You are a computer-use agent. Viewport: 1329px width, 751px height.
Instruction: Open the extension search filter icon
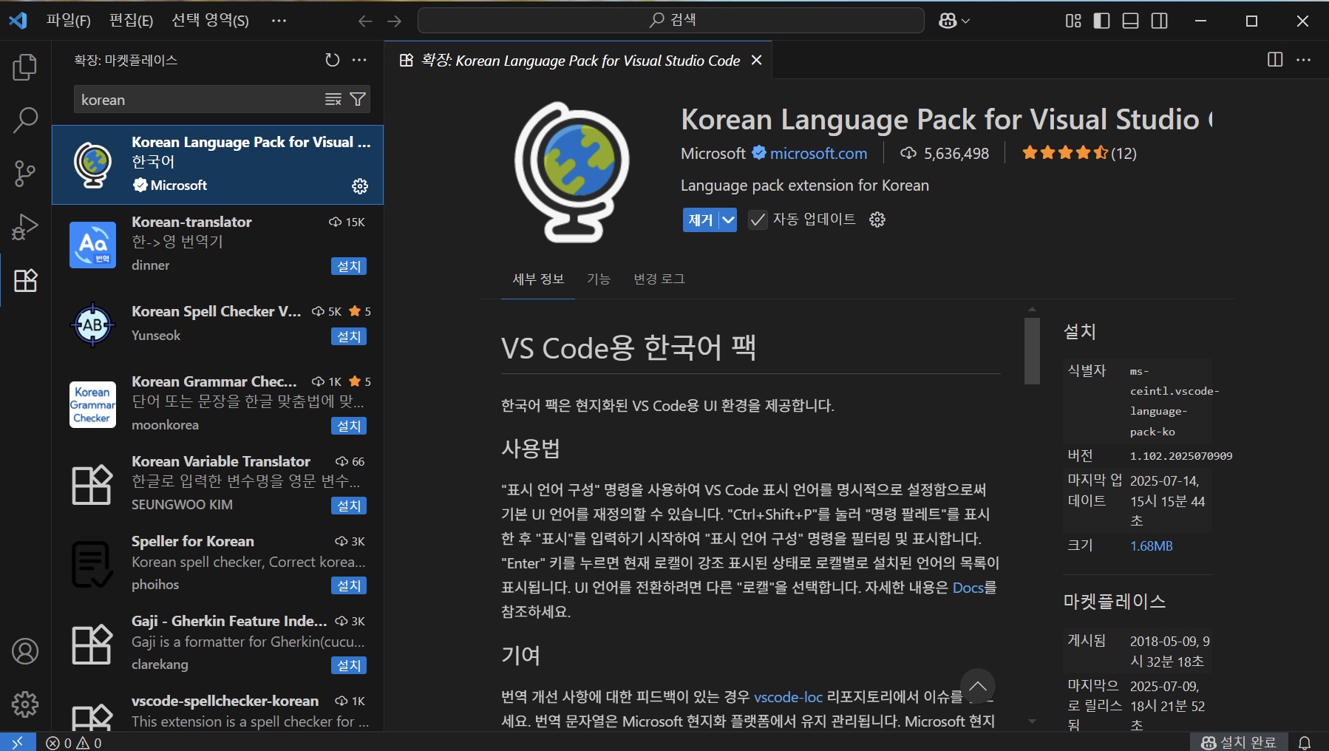tap(358, 99)
